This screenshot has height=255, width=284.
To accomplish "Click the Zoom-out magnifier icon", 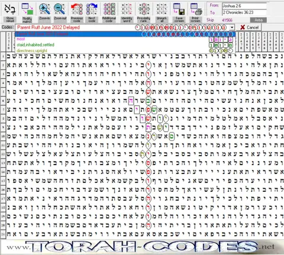I will 60,9.
